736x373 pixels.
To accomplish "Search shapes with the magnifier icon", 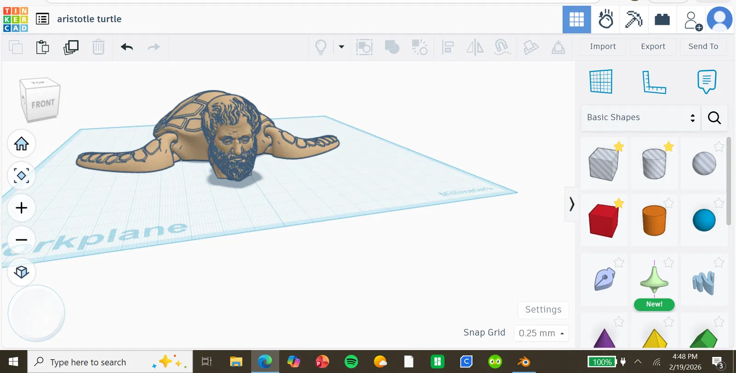I will 714,118.
